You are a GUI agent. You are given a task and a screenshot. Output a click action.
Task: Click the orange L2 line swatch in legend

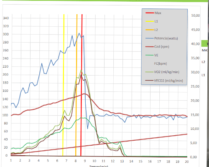[150, 30]
